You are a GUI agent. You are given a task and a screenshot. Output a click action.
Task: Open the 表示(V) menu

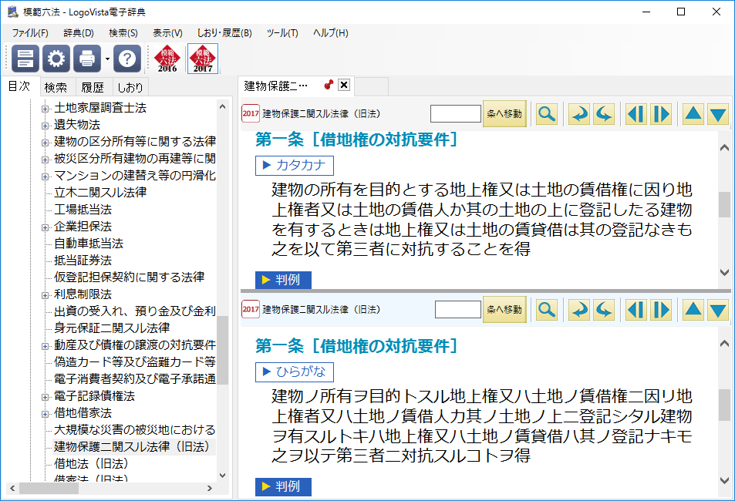[167, 33]
